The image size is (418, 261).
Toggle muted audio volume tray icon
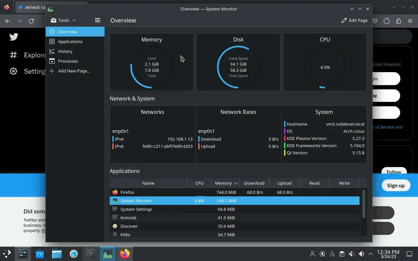coord(351,253)
